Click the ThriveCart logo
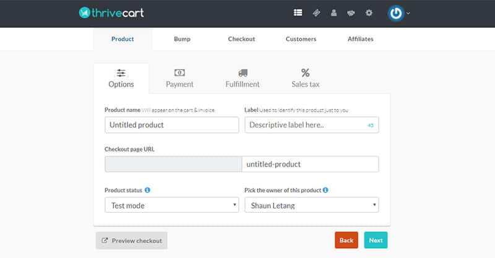 (x=111, y=12)
